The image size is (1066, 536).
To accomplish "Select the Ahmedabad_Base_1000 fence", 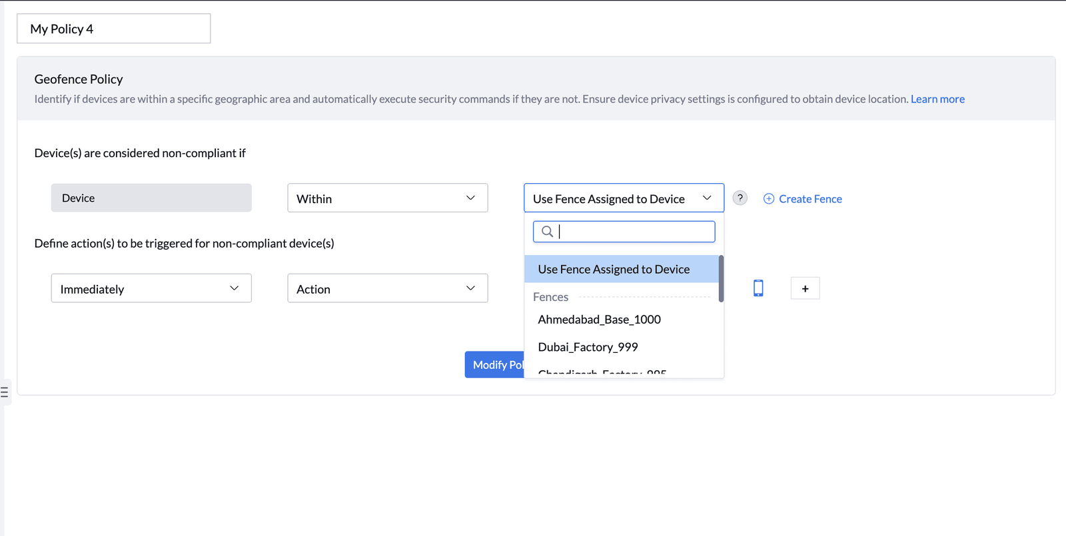I will pyautogui.click(x=622, y=320).
